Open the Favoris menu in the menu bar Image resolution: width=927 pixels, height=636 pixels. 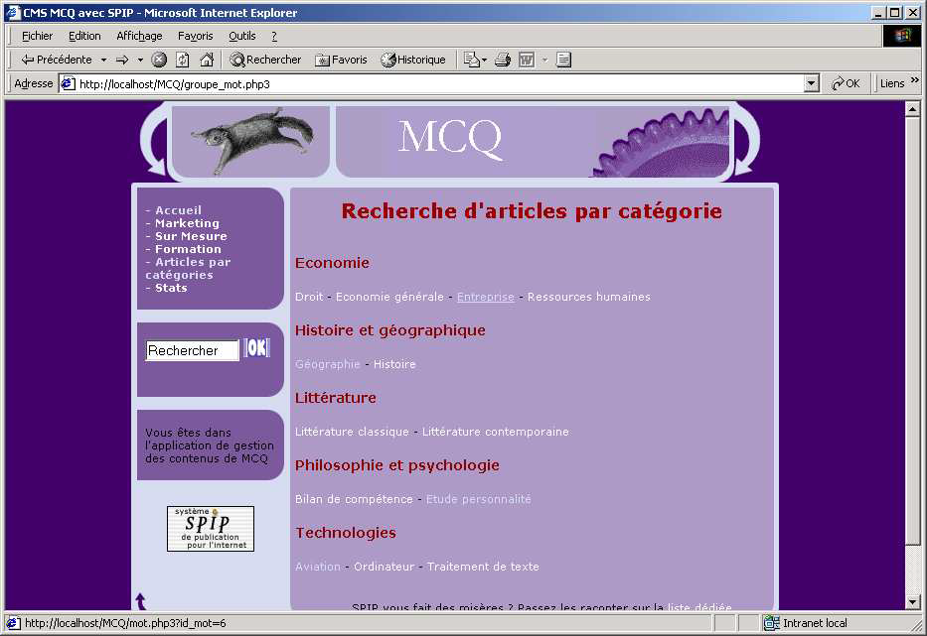pos(195,36)
